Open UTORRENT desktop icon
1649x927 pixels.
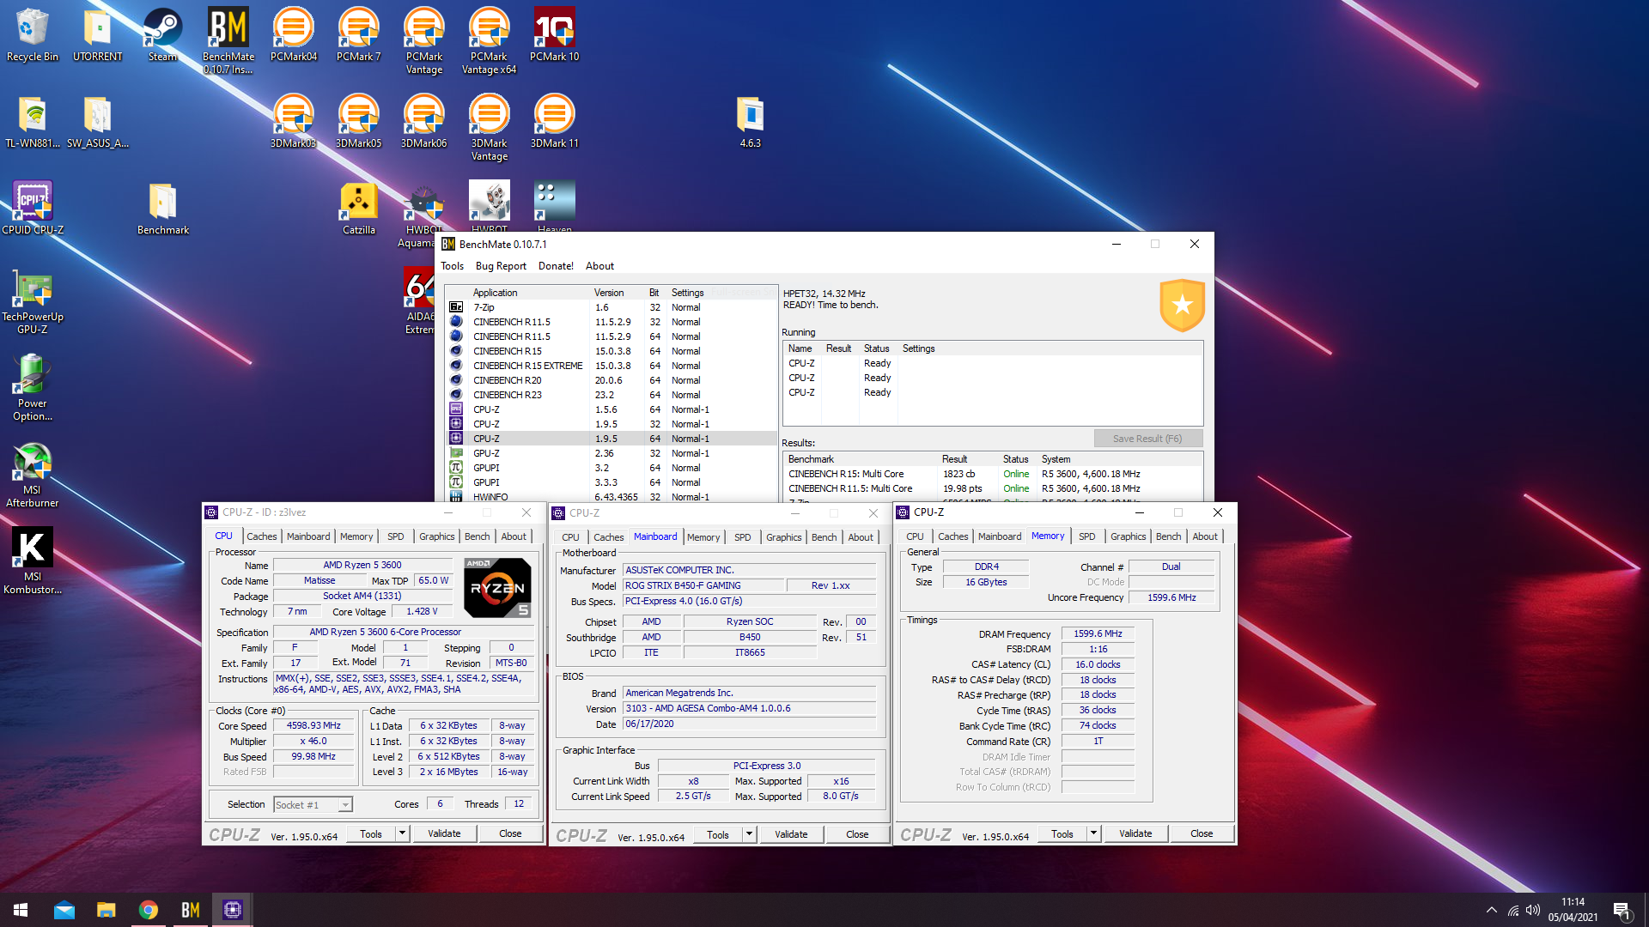98,34
